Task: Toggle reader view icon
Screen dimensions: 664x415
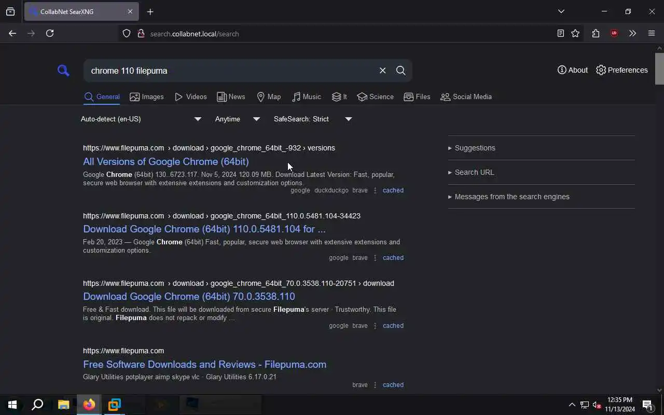Action: tap(560, 33)
